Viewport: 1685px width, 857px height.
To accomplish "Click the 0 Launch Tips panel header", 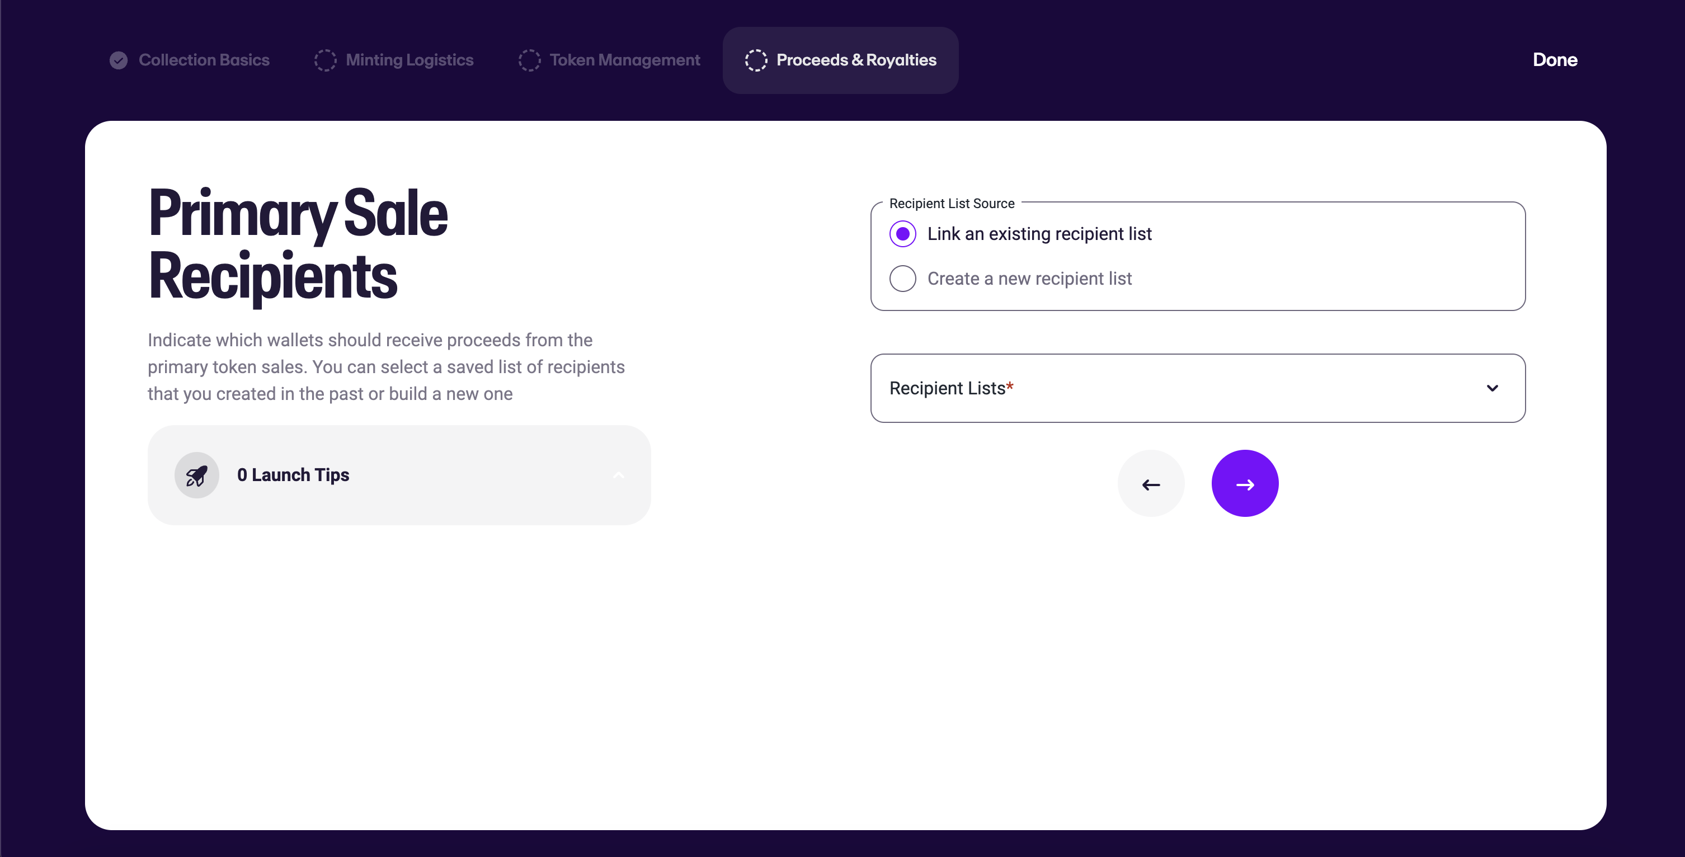I will [x=399, y=475].
